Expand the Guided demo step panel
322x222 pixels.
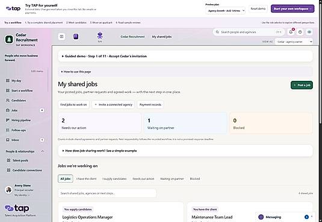point(185,56)
